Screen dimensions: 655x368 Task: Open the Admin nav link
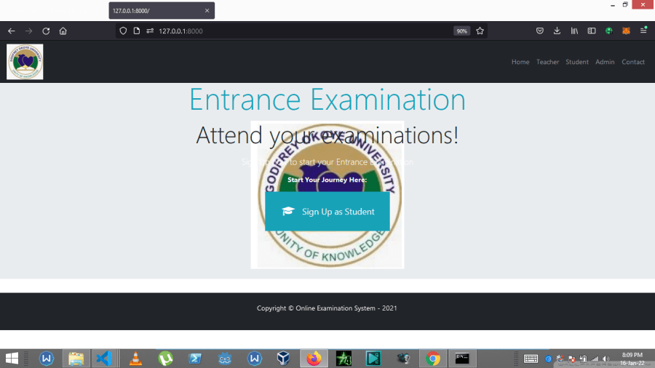tap(605, 62)
